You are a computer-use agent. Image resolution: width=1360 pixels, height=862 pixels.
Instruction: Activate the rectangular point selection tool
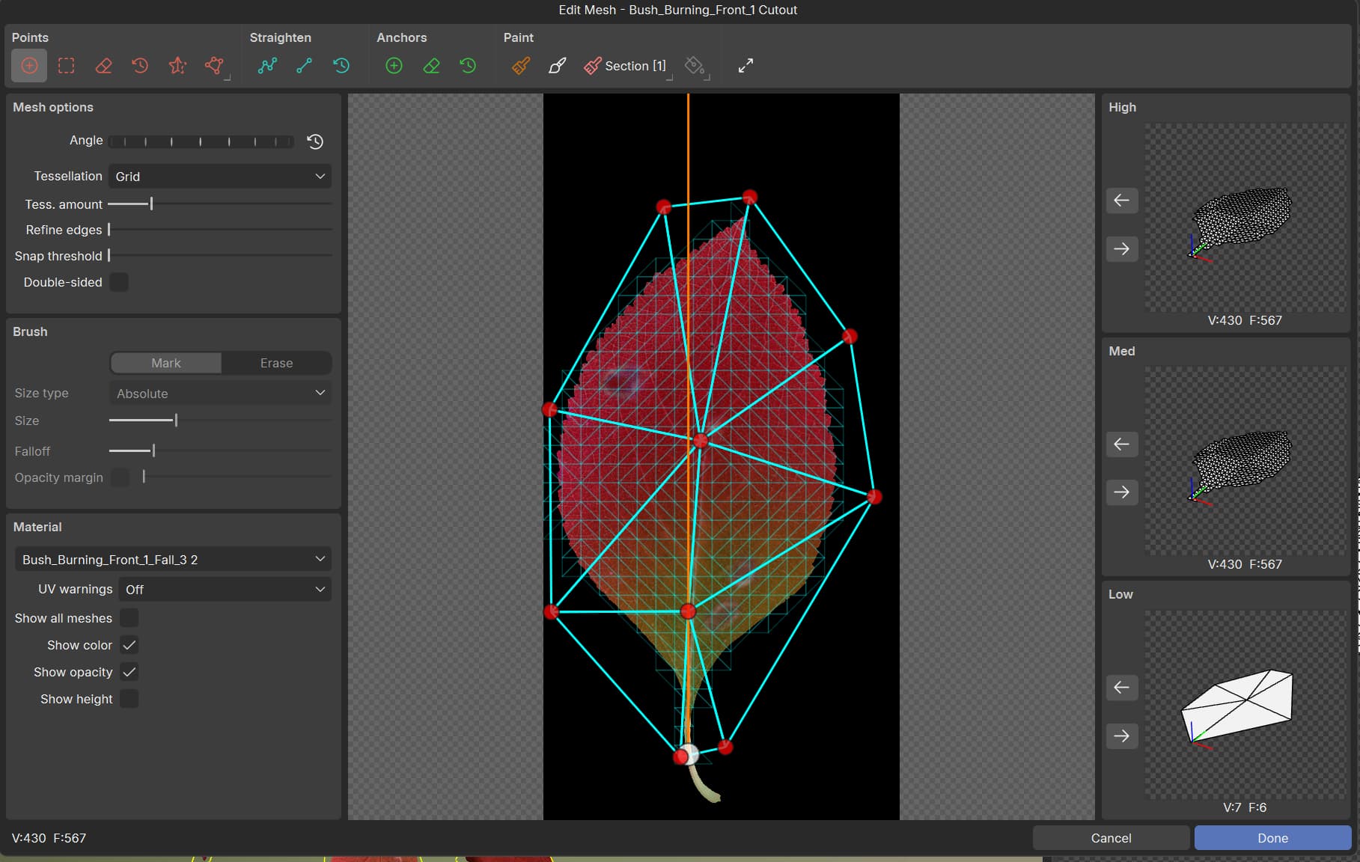(66, 66)
